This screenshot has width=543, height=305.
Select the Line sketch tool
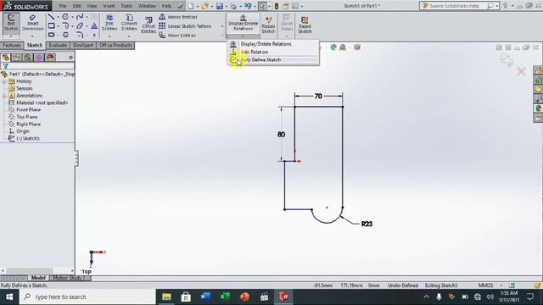pos(51,17)
